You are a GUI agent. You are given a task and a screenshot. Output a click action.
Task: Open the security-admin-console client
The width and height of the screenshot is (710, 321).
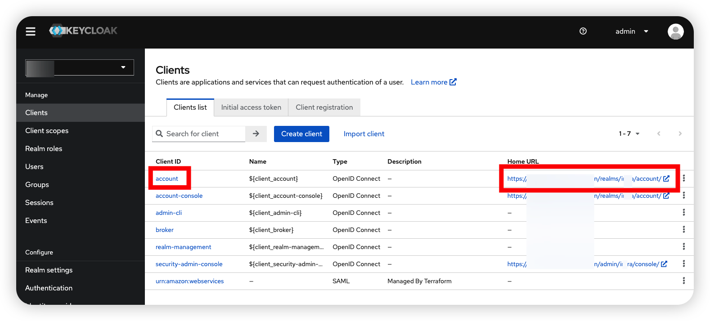pos(189,264)
